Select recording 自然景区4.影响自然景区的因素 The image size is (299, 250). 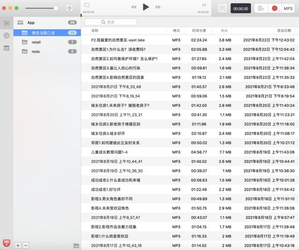pyautogui.click(x=190, y=77)
